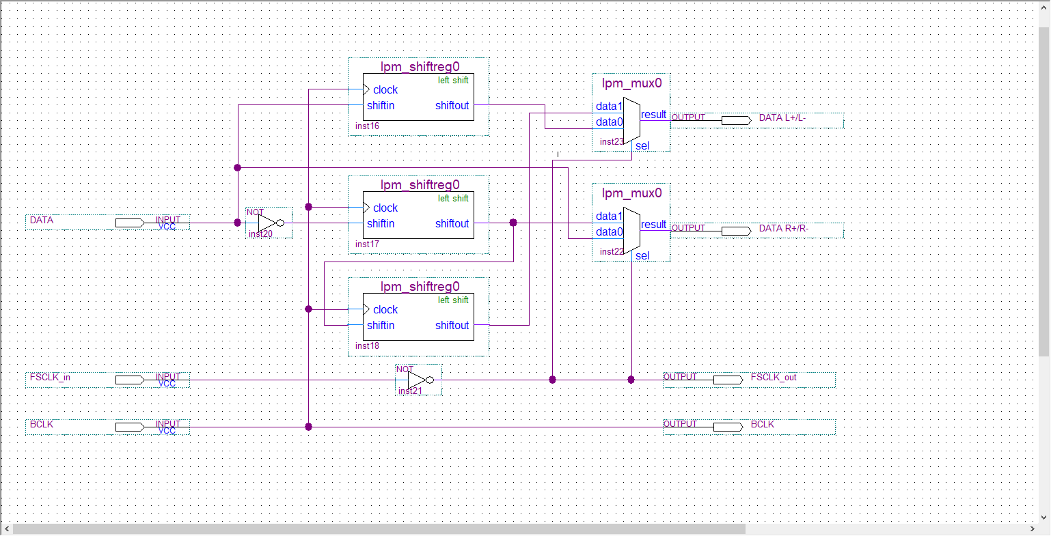
Task: Select shift register block inst16
Action: pos(418,97)
